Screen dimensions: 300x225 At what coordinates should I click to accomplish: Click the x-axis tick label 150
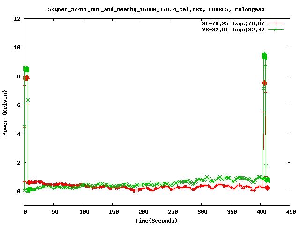click(x=114, y=212)
